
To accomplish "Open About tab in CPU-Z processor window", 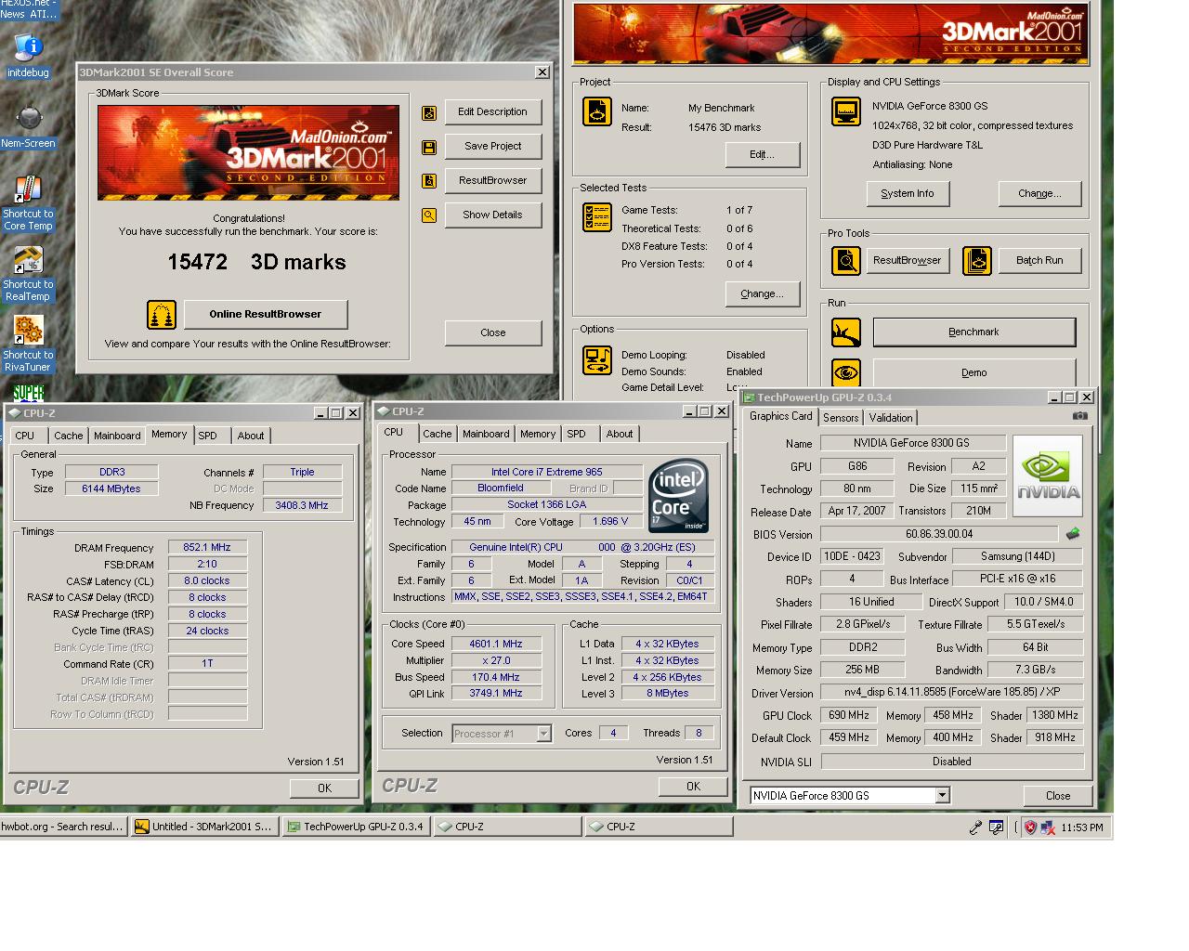I will (620, 434).
